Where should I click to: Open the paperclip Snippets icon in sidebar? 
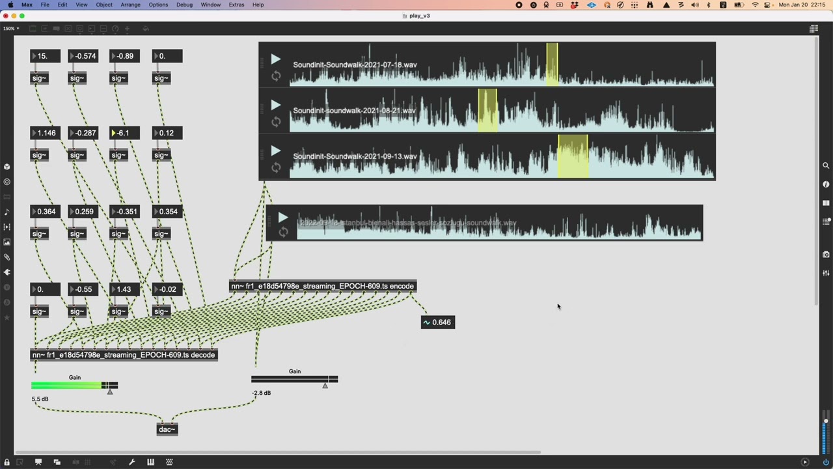click(7, 257)
